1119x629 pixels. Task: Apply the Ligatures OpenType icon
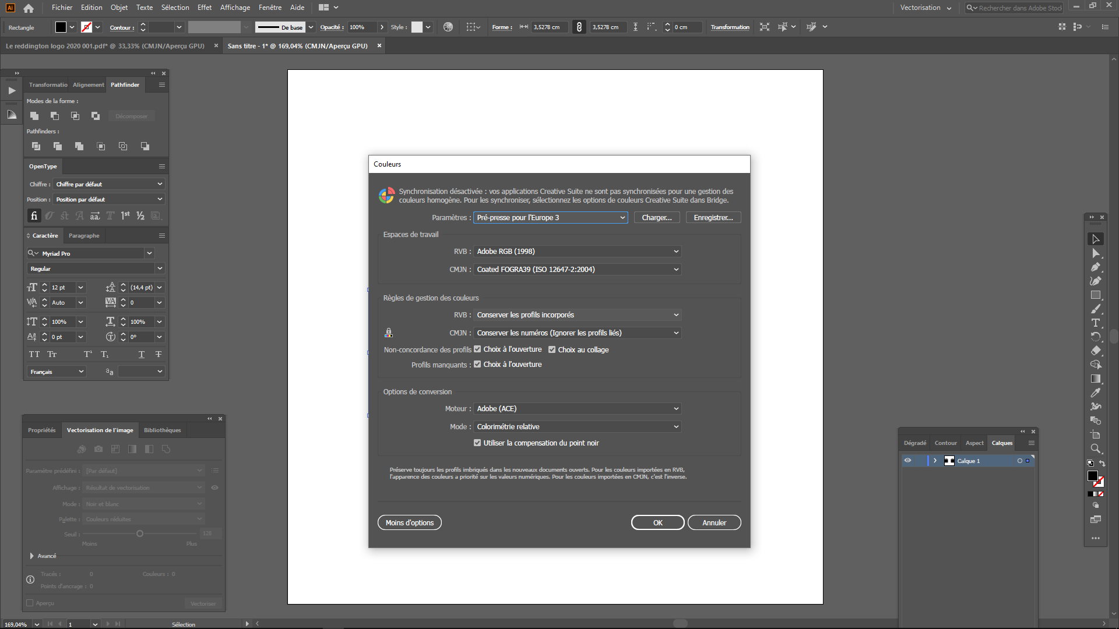pyautogui.click(x=34, y=215)
